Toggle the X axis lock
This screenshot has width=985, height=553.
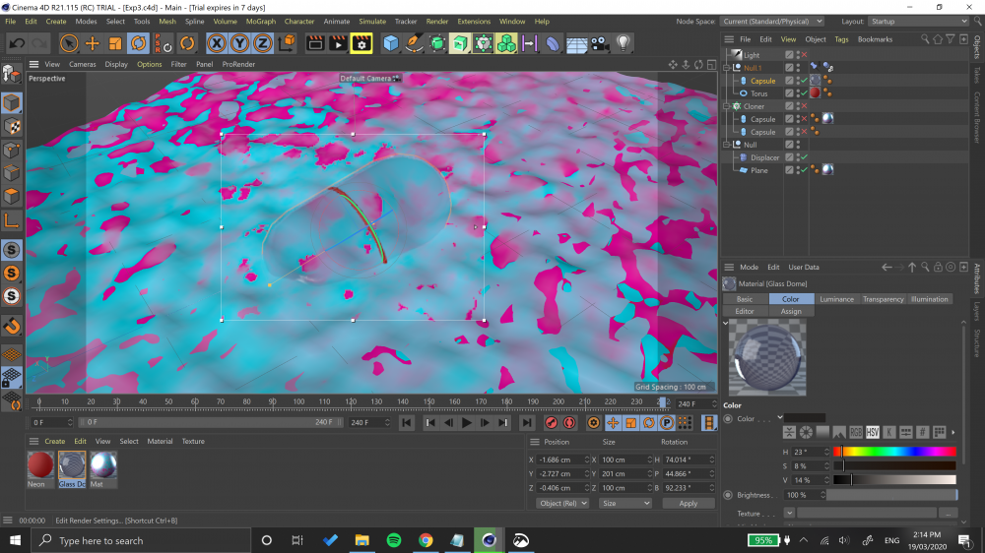[x=217, y=43]
